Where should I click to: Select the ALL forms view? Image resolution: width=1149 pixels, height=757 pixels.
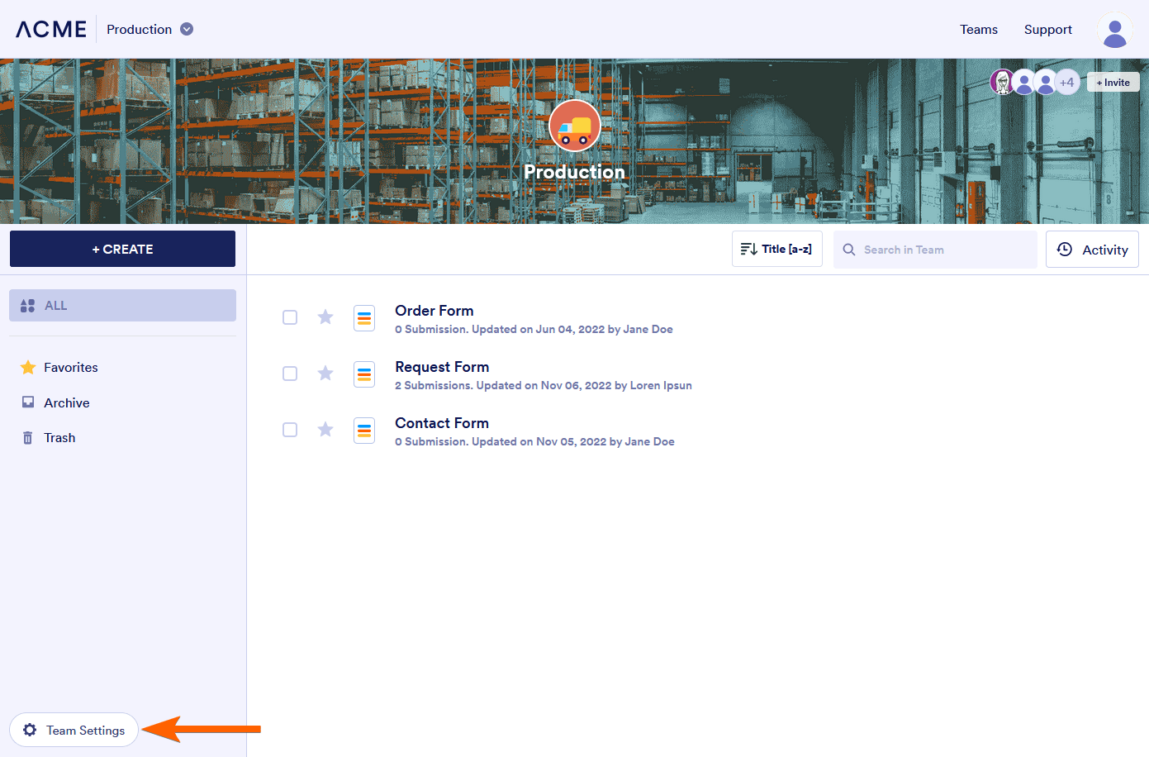click(x=122, y=305)
